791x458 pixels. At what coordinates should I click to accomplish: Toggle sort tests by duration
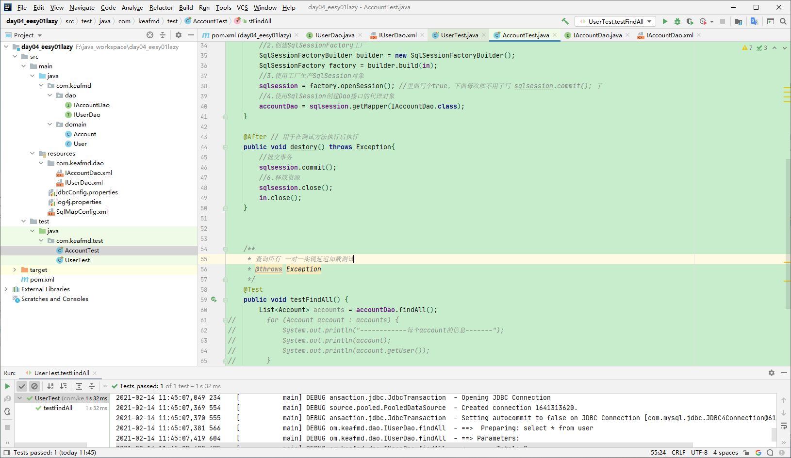(64, 386)
